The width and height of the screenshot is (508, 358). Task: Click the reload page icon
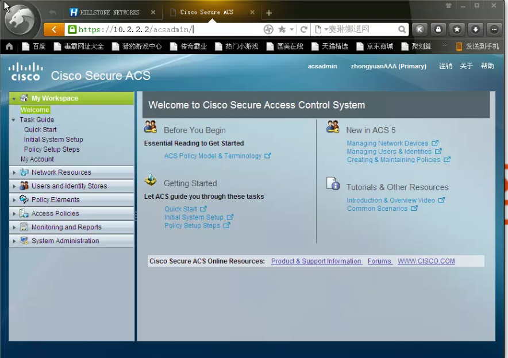pos(303,29)
